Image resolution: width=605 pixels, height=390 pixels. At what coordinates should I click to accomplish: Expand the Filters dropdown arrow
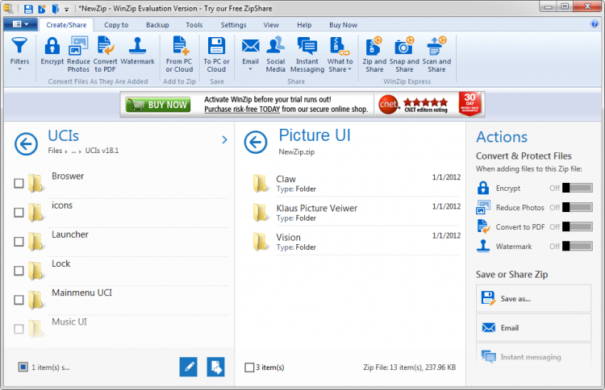[x=19, y=69]
